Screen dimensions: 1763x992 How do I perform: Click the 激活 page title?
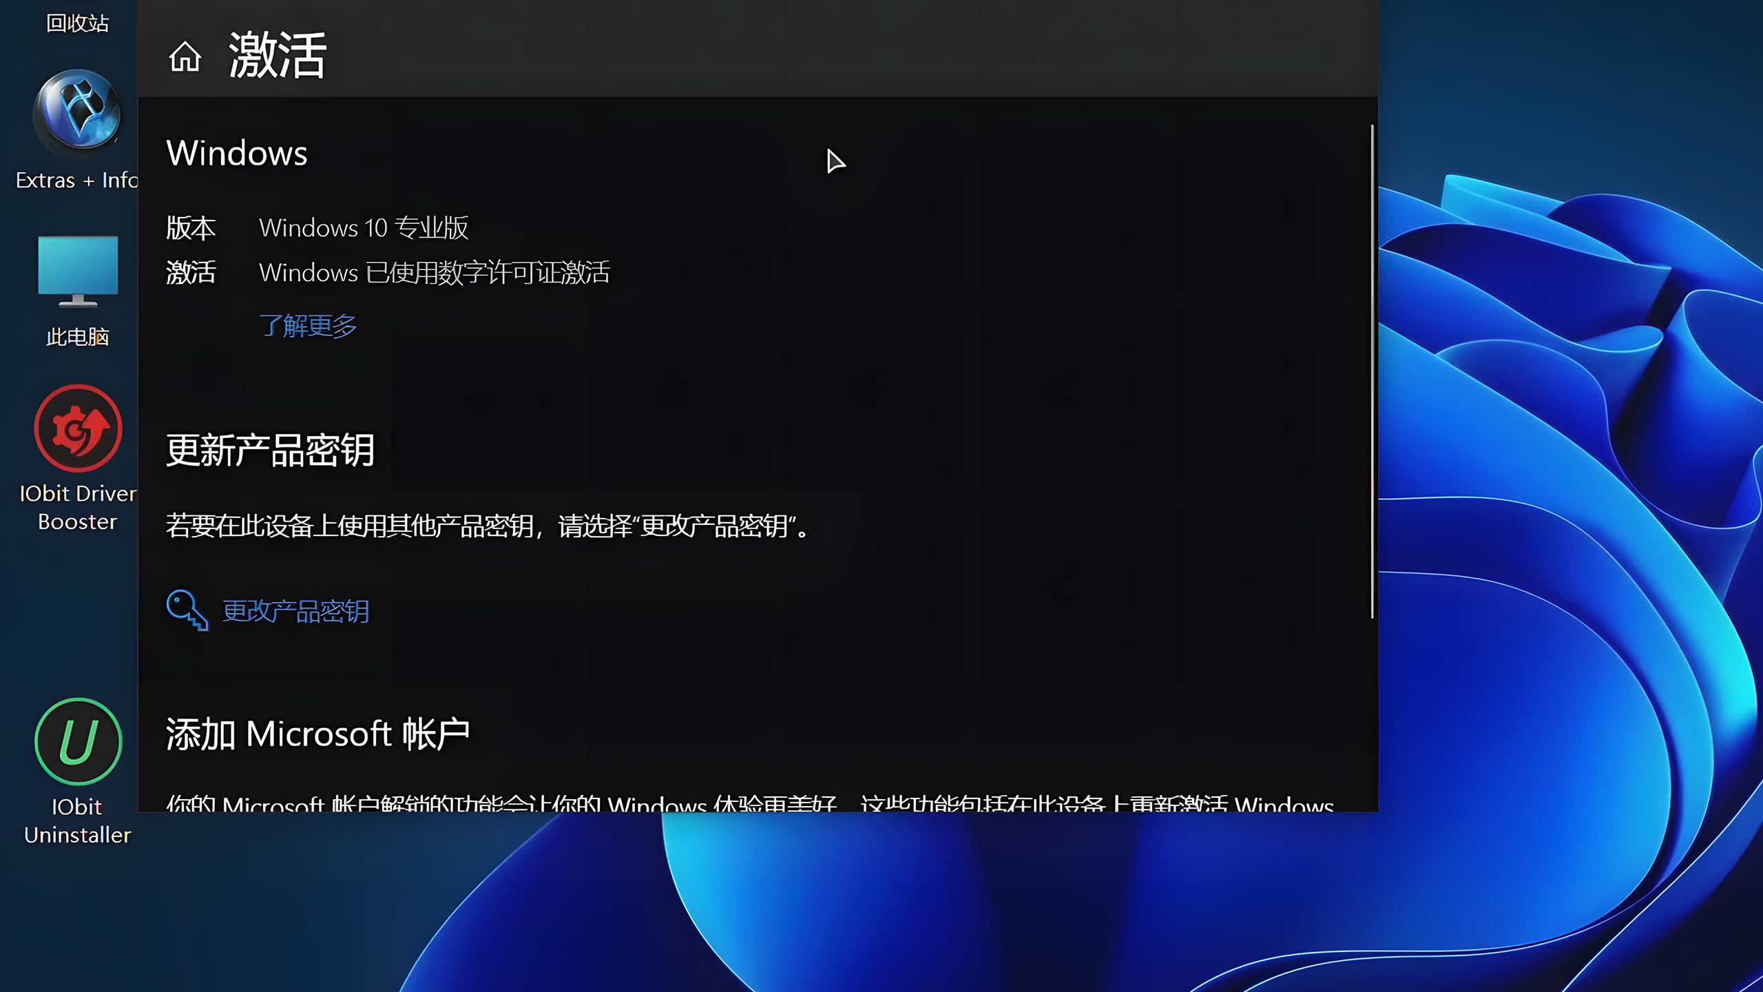(x=278, y=55)
